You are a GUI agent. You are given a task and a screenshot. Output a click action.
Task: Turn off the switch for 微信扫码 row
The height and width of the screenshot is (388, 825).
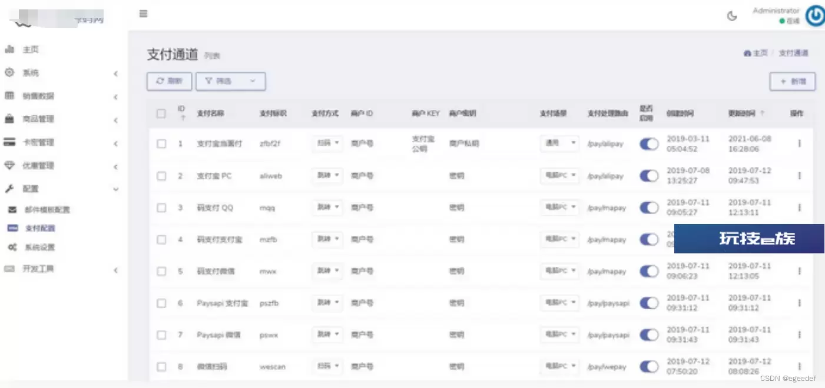point(649,366)
